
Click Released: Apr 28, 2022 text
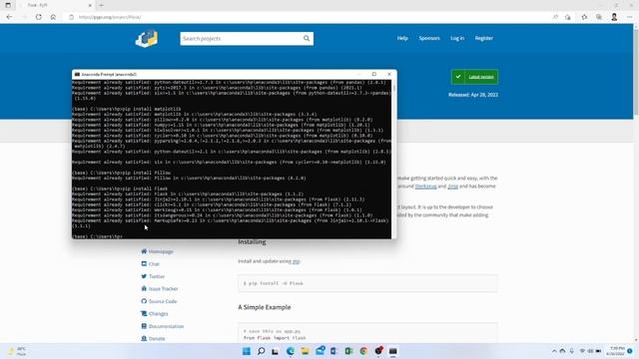473,95
